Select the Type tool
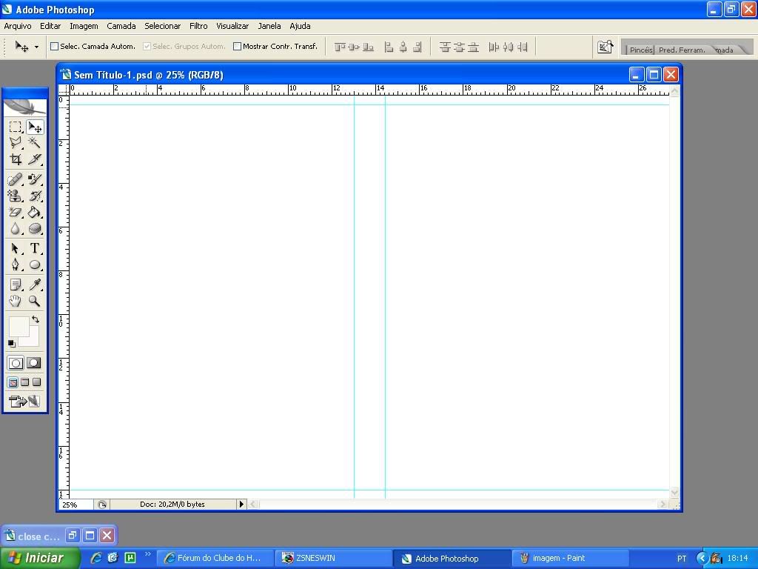 point(34,249)
